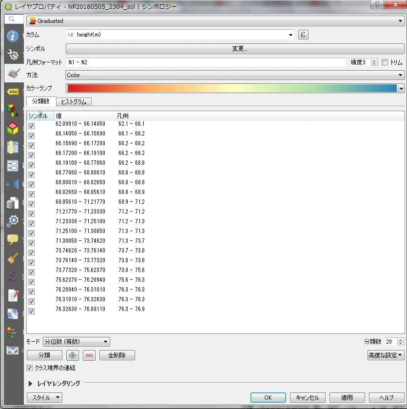This screenshot has width=407, height=409.
Task: Uncheck the class 76.32630 - 76.89110
Action: click(x=31, y=311)
